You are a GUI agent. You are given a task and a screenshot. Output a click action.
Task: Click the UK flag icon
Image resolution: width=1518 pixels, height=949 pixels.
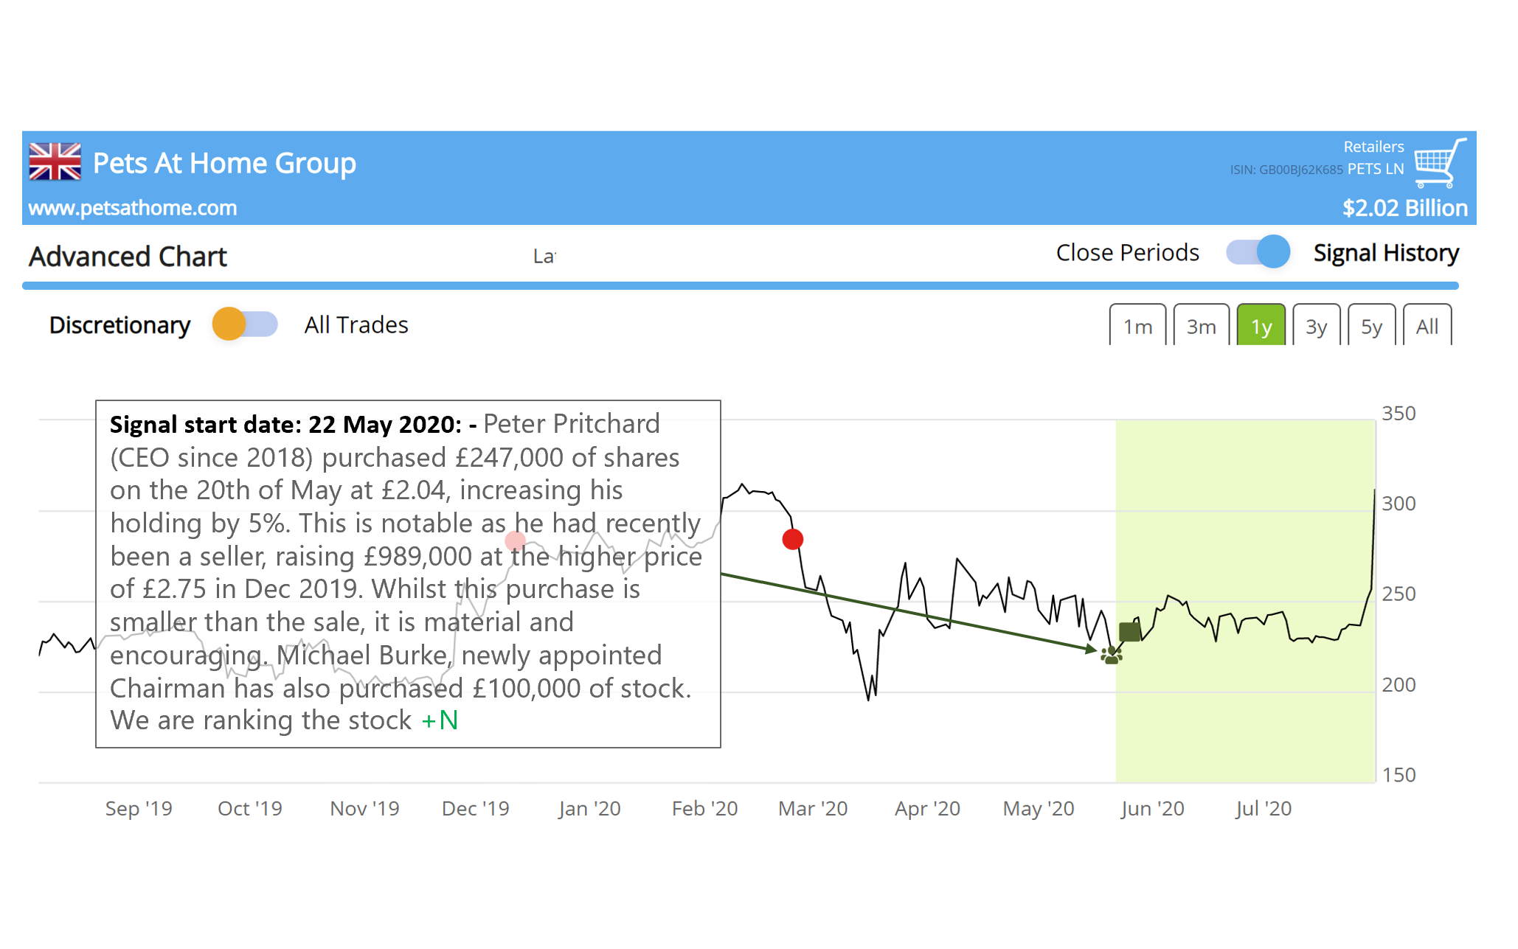(55, 161)
